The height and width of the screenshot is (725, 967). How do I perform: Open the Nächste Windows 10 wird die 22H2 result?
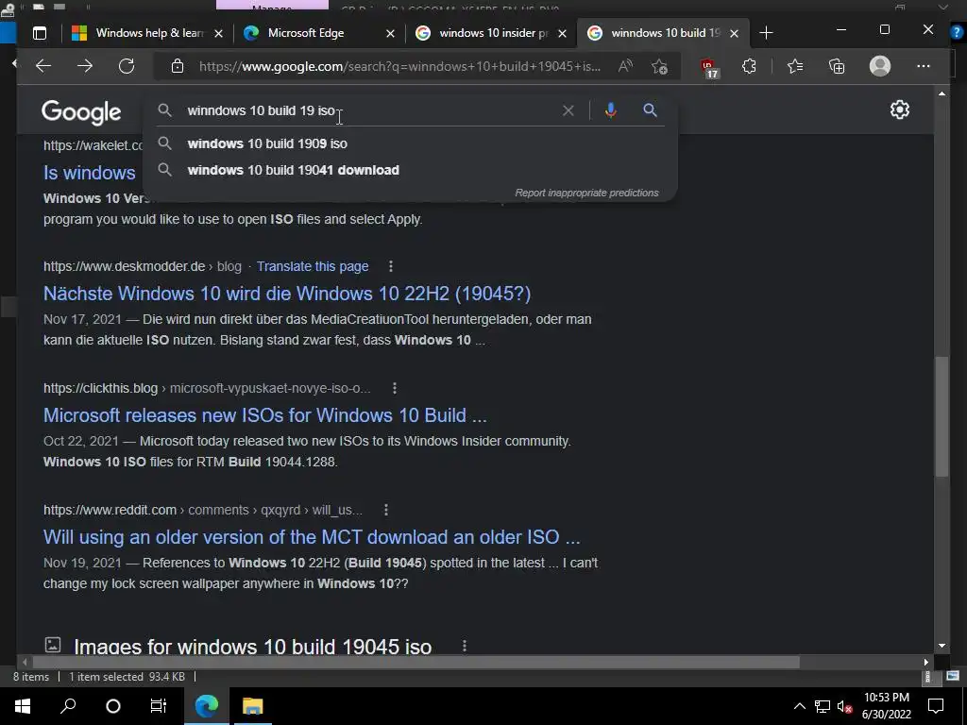click(287, 294)
